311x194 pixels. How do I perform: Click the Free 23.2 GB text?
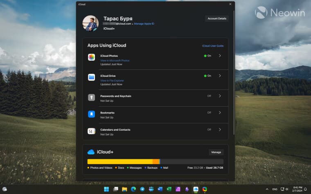pyautogui.click(x=195, y=168)
